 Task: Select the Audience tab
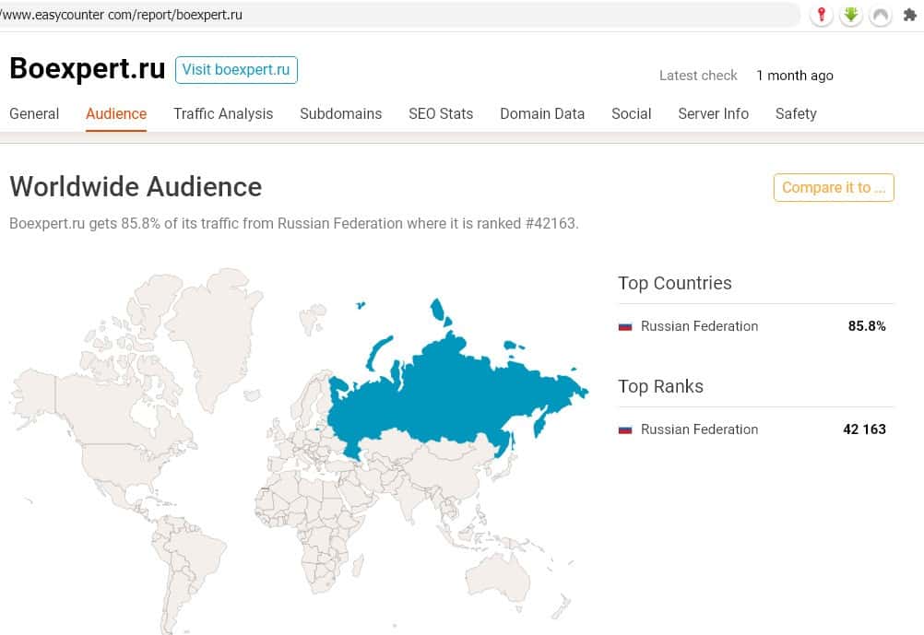coord(116,114)
